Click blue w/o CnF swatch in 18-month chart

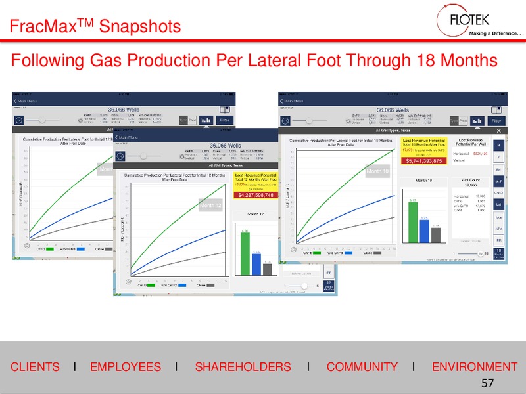tap(348, 253)
